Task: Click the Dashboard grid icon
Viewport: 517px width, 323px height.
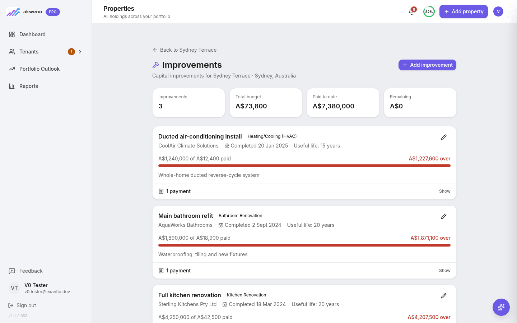Action: click(12, 34)
